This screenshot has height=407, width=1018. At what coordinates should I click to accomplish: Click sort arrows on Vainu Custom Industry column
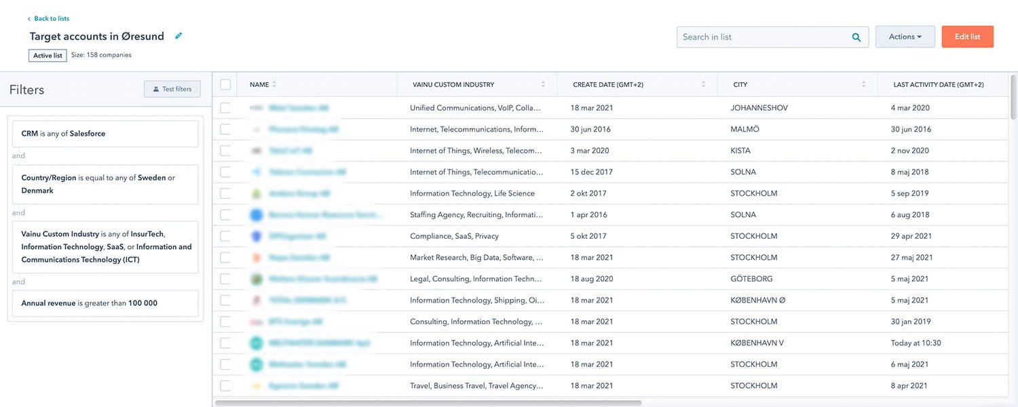click(x=543, y=85)
